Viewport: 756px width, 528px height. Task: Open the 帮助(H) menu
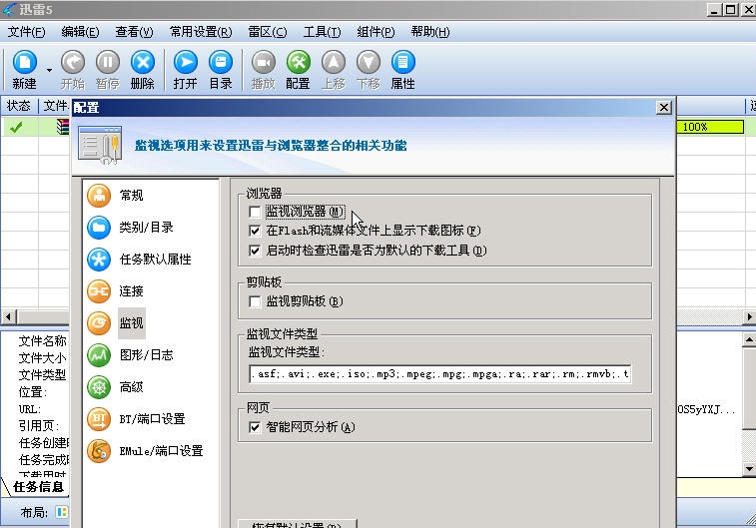[430, 32]
